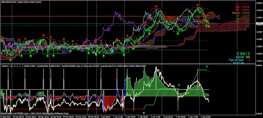Image resolution: width=263 pixels, height=118 pixels.
Task: Click the VQM15 indicator label text
Action: pos(5,66)
